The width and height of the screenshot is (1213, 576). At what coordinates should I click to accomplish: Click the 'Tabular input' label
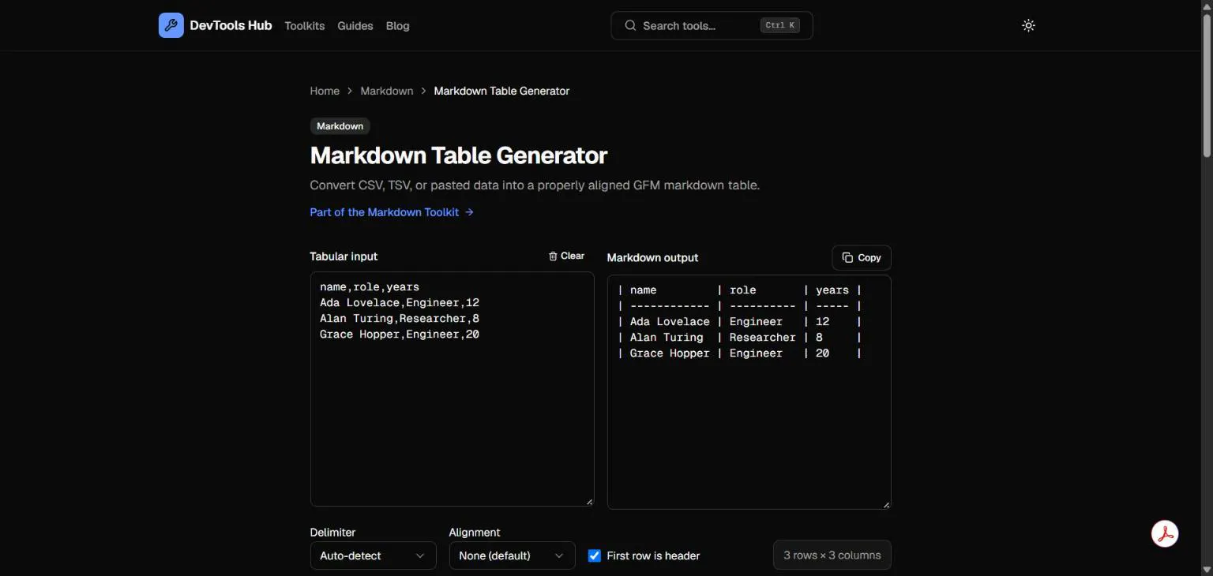click(344, 256)
